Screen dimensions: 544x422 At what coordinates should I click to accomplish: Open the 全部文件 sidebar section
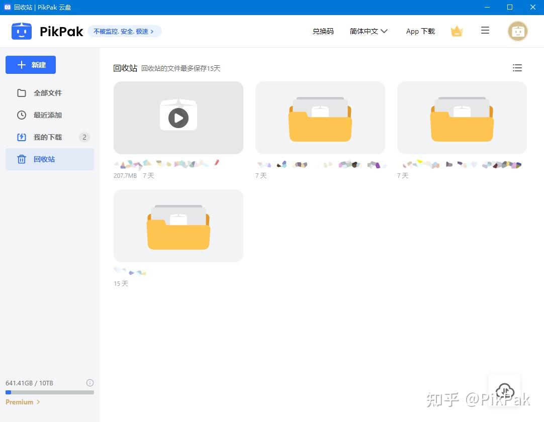[x=48, y=93]
